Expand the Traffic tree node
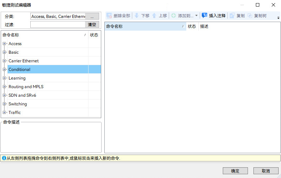 point(4,113)
